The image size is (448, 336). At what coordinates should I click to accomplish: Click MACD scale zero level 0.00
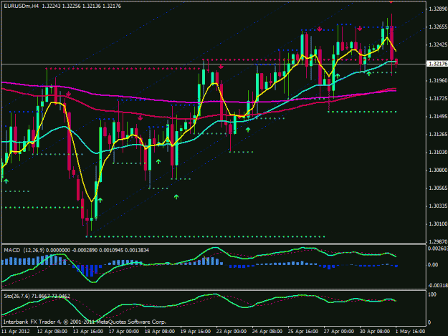(x=433, y=265)
